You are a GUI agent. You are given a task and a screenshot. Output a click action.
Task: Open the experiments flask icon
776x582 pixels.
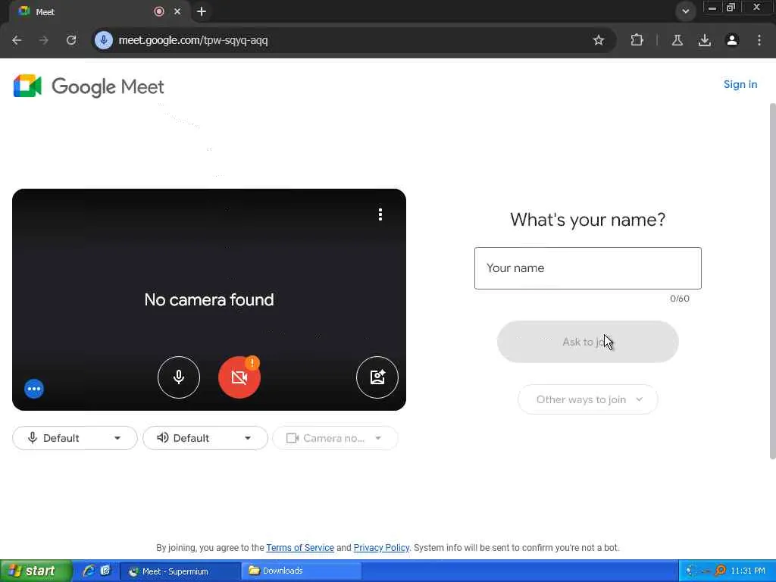click(677, 40)
